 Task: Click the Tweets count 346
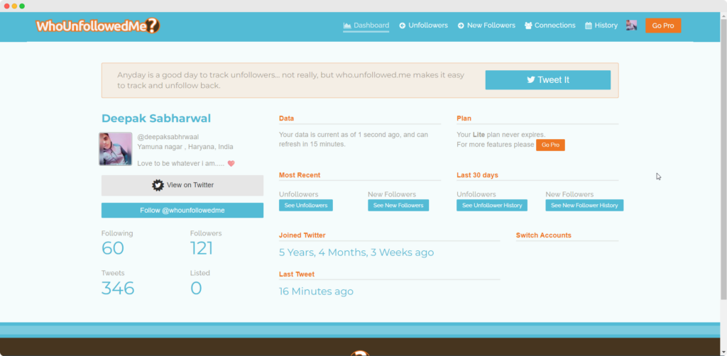point(118,289)
